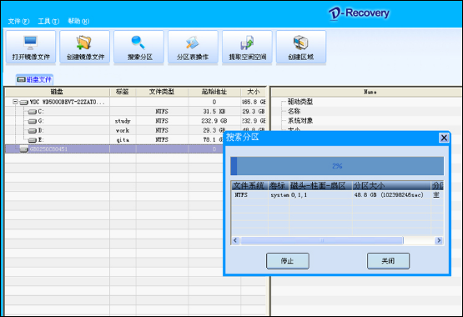463x317 pixels.
Task: Select the C: partition drive icon
Action: click(33, 112)
